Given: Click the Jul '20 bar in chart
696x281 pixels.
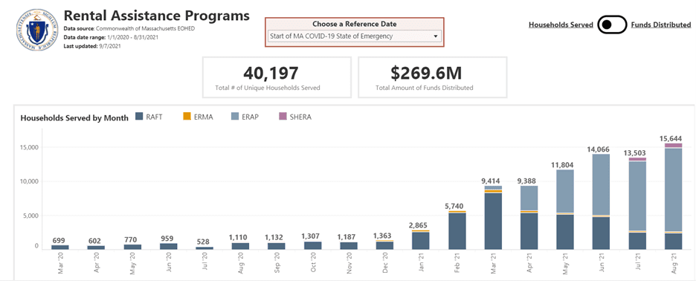Looking at the screenshot, I should coord(204,248).
